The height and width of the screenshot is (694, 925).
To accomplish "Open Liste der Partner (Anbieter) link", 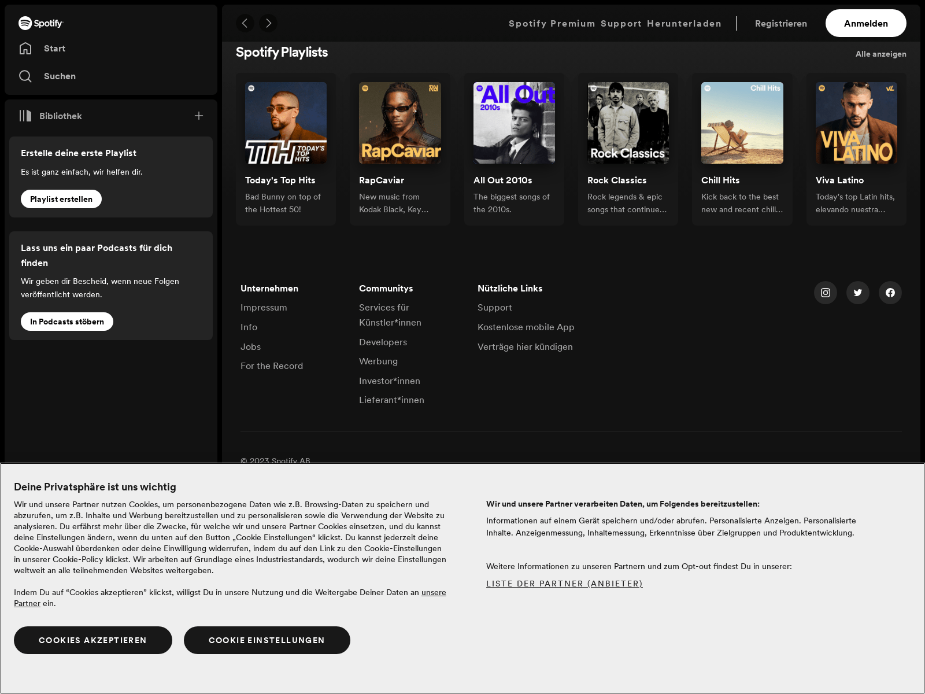I will click(564, 584).
